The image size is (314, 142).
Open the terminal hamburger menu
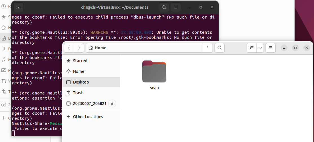point(176,7)
